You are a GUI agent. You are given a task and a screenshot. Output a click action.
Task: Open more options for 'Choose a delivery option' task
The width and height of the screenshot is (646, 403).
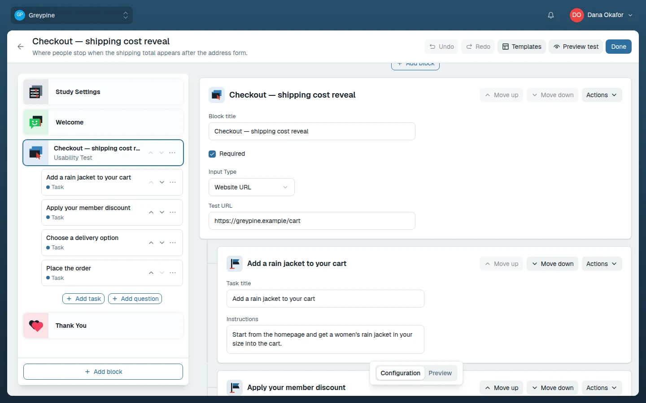tap(173, 243)
